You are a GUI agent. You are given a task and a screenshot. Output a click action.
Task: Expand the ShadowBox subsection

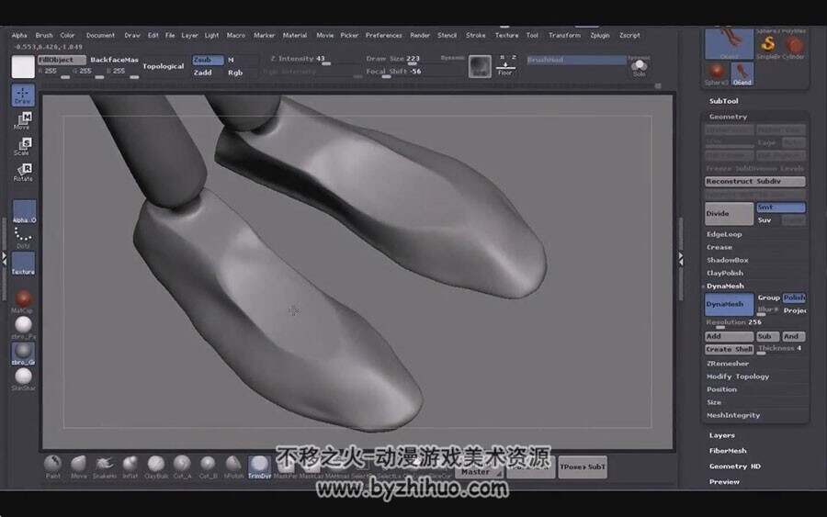coord(728,260)
